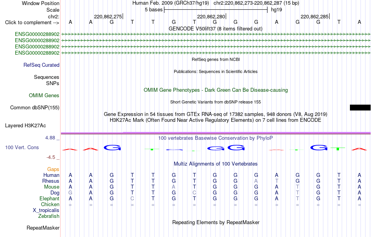This screenshot has height=237, width=371.
Task: Click the GENCODE V50lift37 track title
Action: (215, 29)
